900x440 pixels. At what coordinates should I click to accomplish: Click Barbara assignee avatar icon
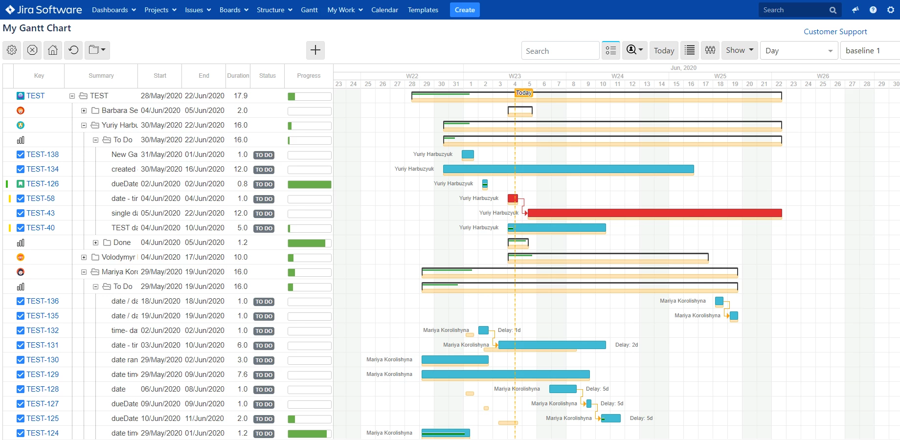point(21,110)
